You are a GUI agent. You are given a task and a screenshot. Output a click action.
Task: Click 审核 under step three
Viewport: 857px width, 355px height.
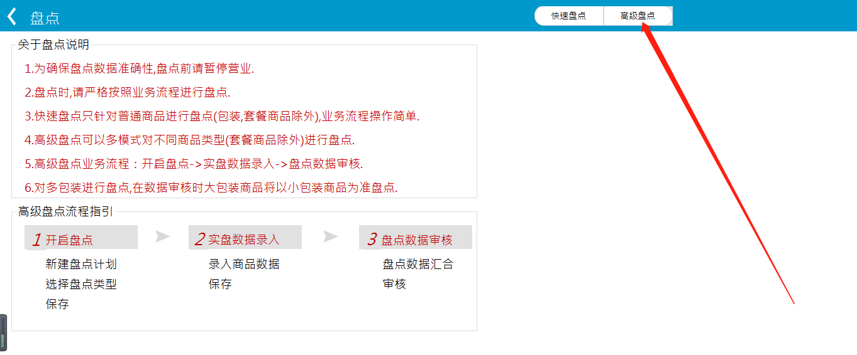[394, 284]
